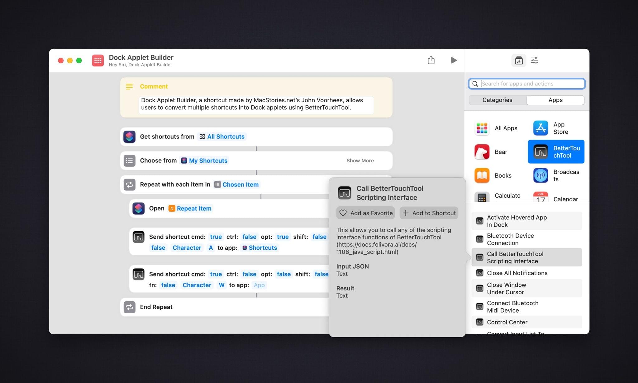Switch to the Categories tab

(x=497, y=100)
